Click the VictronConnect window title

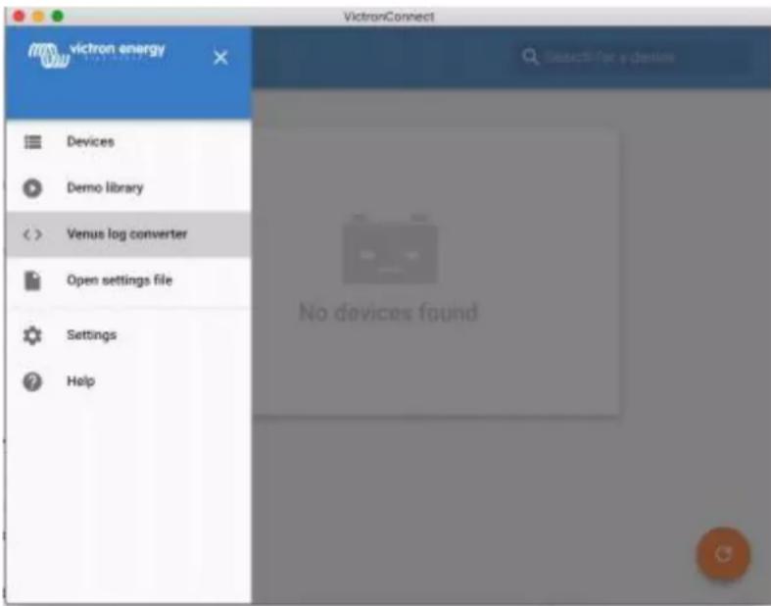click(389, 17)
